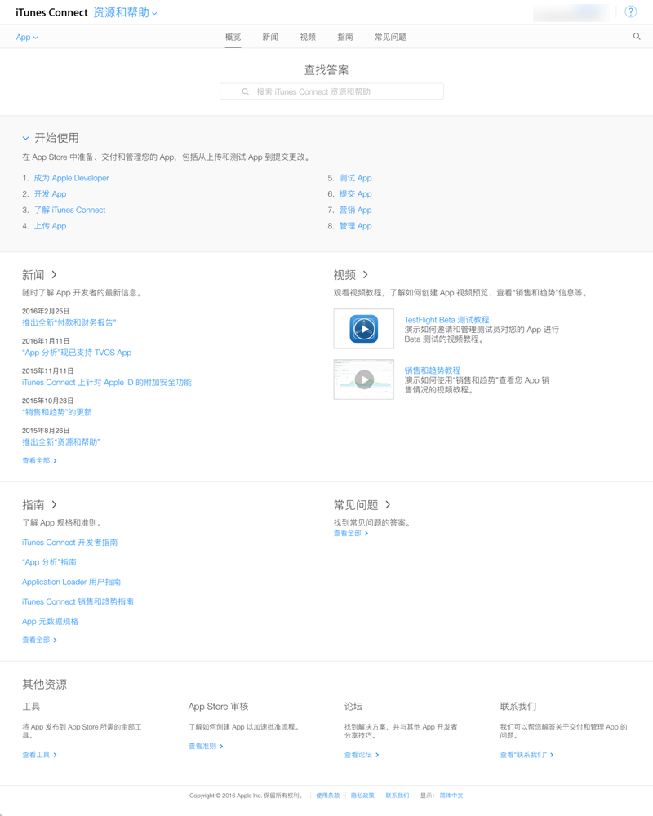The height and width of the screenshot is (816, 653).
Task: Click 查看全部 under 常见问题
Action: (x=351, y=534)
